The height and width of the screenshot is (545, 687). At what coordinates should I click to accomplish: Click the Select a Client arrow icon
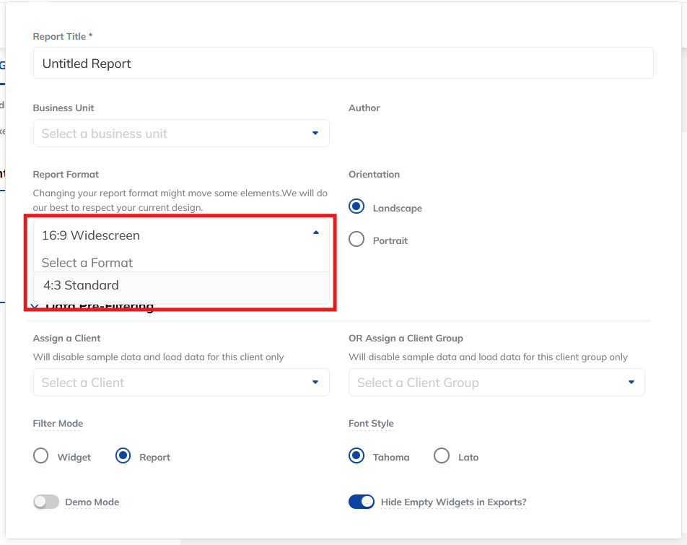pyautogui.click(x=315, y=383)
